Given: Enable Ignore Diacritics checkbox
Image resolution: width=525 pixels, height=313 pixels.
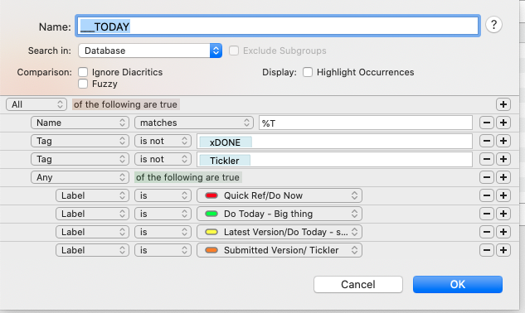Looking at the screenshot, I should coord(83,72).
